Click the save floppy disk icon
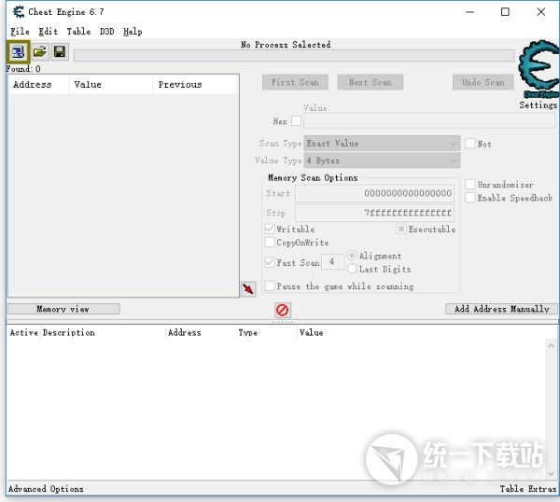The image size is (560, 502). (60, 52)
